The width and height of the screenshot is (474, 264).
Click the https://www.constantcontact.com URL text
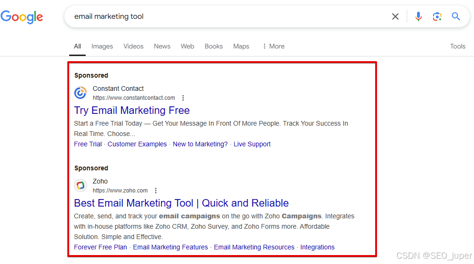tap(134, 98)
